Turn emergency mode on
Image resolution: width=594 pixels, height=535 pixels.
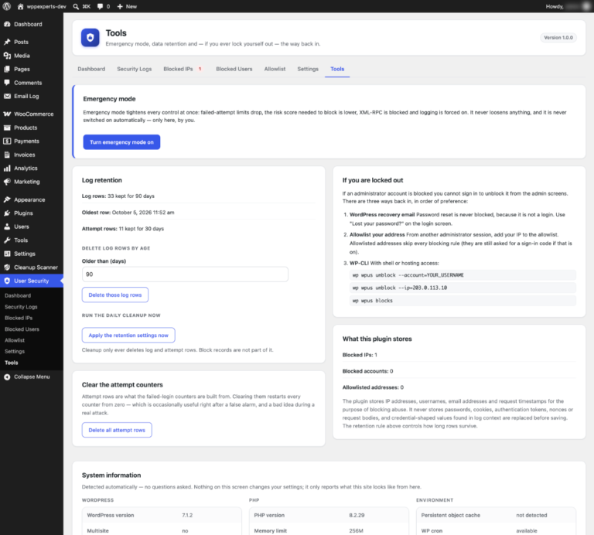[x=121, y=142]
